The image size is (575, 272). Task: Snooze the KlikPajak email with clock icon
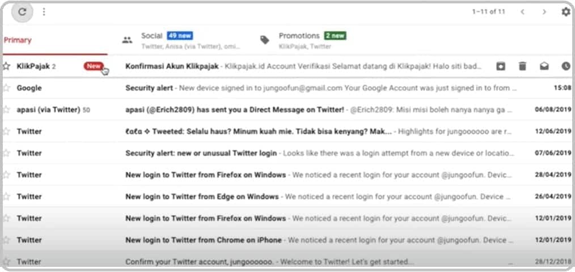[x=566, y=66]
